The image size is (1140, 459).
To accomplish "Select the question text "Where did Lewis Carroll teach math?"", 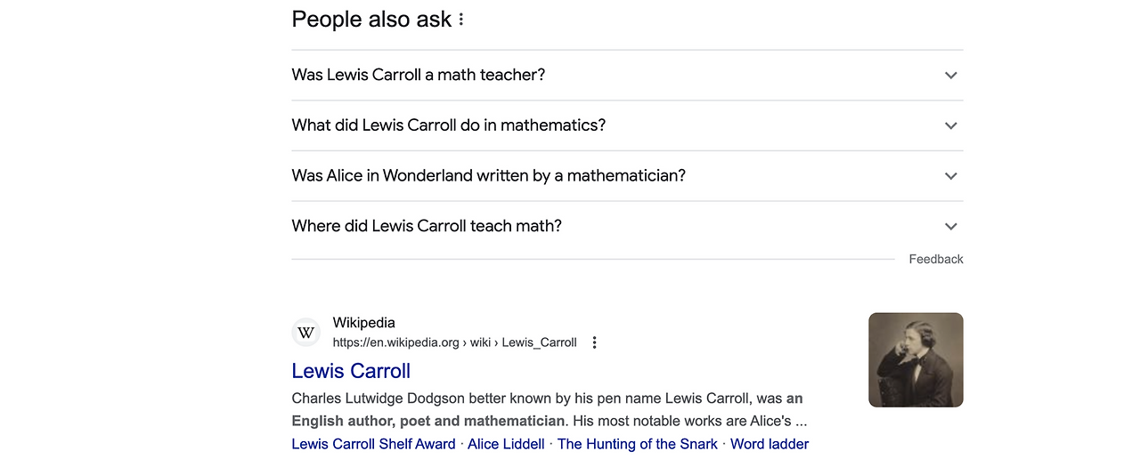I will click(427, 226).
